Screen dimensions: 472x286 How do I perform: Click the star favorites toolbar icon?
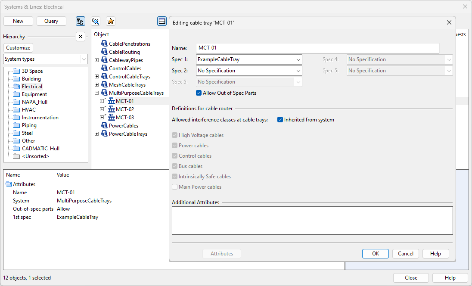click(x=111, y=21)
